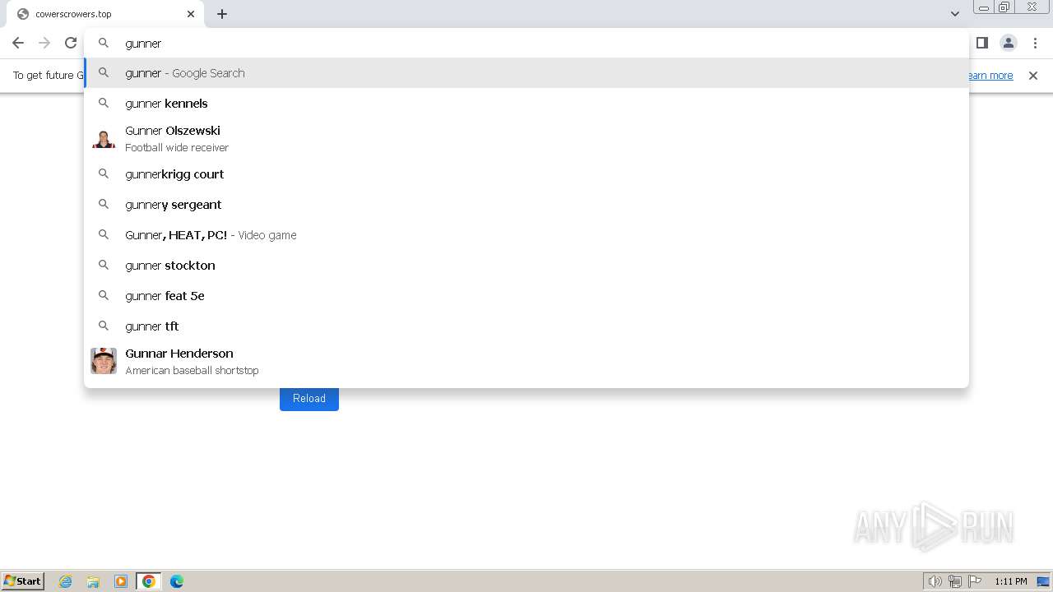This screenshot has width=1053, height=592.
Task: Select the Gunnar Henderson suggestion
Action: click(x=526, y=362)
